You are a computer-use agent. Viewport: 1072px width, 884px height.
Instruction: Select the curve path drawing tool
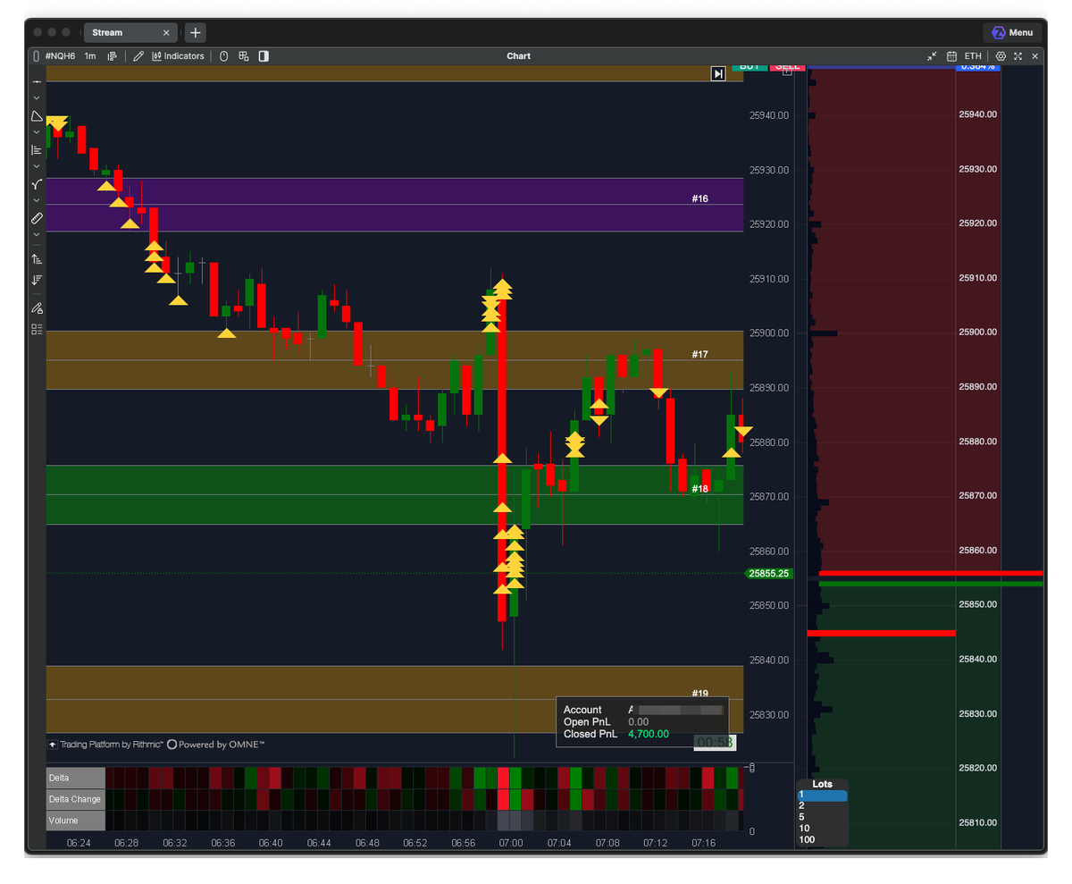(x=37, y=184)
